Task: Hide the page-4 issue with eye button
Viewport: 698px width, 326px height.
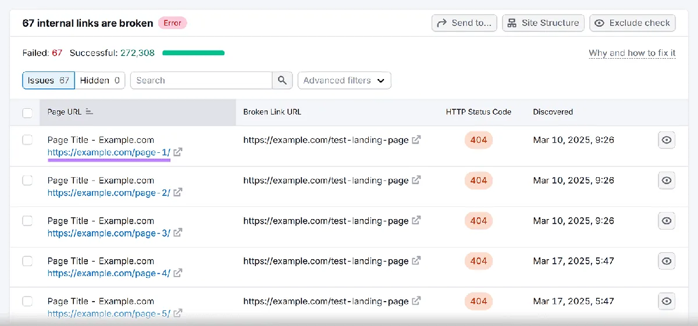Action: 667,261
